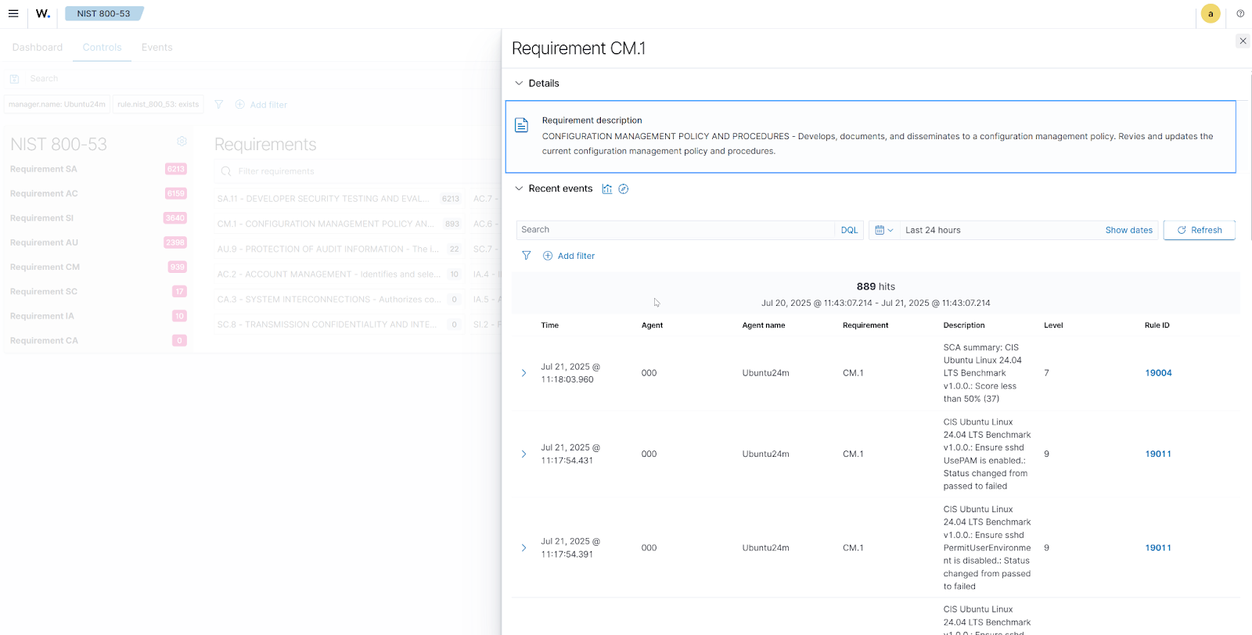Open the help icon in header
Image resolution: width=1252 pixels, height=635 pixels.
point(1240,13)
